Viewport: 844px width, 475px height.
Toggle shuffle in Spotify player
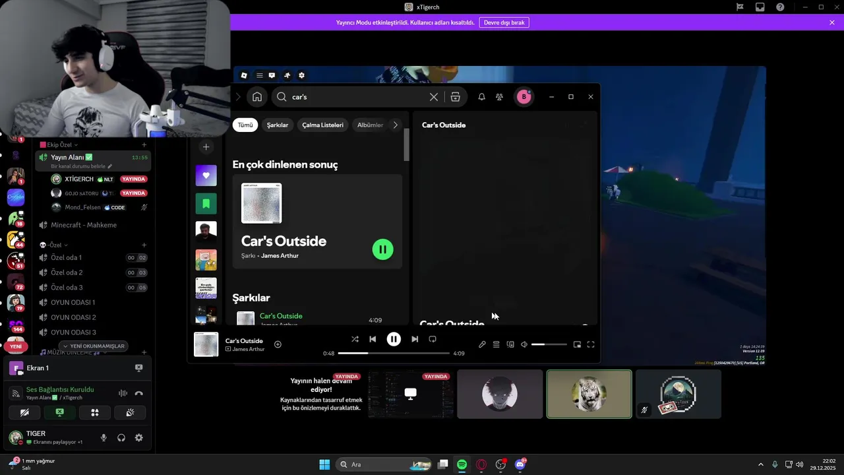pos(355,339)
